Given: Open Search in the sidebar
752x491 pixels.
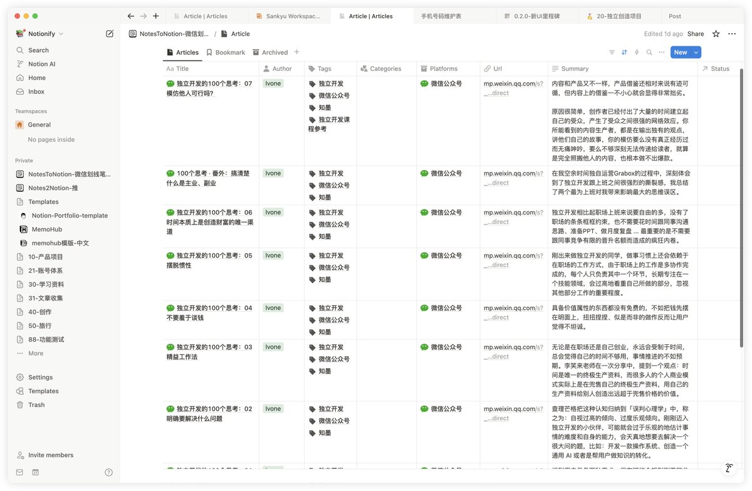Looking at the screenshot, I should 38,50.
